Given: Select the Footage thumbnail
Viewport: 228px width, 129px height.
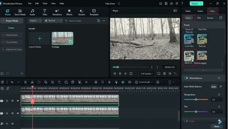Looking at the screenshot, I should (x=62, y=38).
